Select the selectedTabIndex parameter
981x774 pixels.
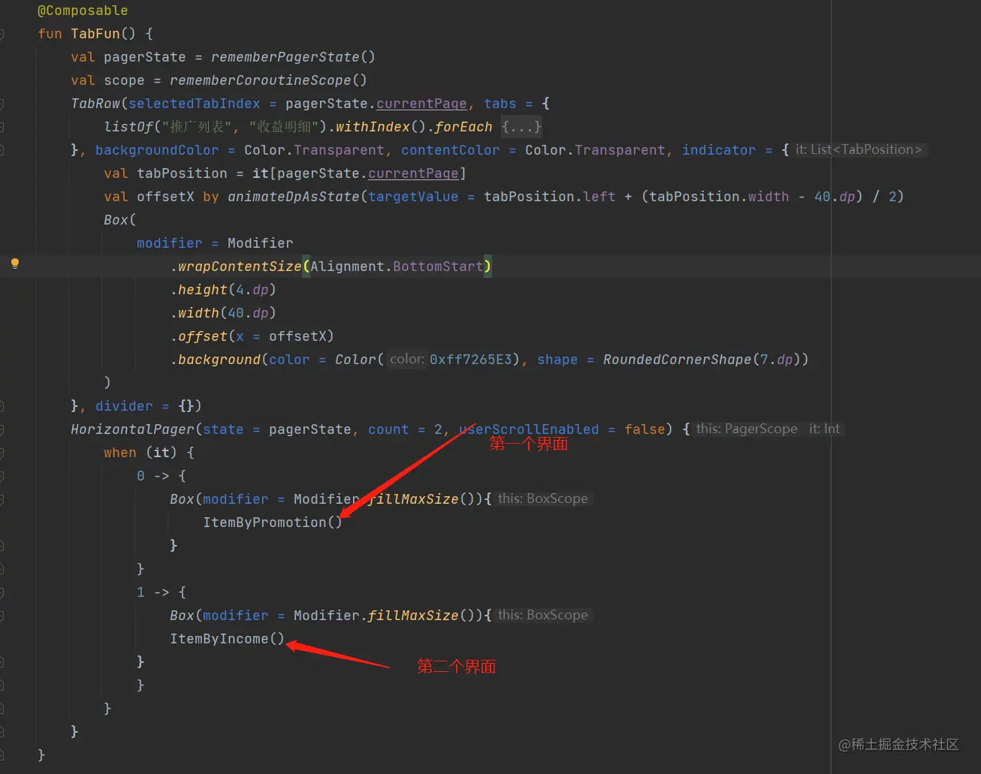pyautogui.click(x=195, y=104)
